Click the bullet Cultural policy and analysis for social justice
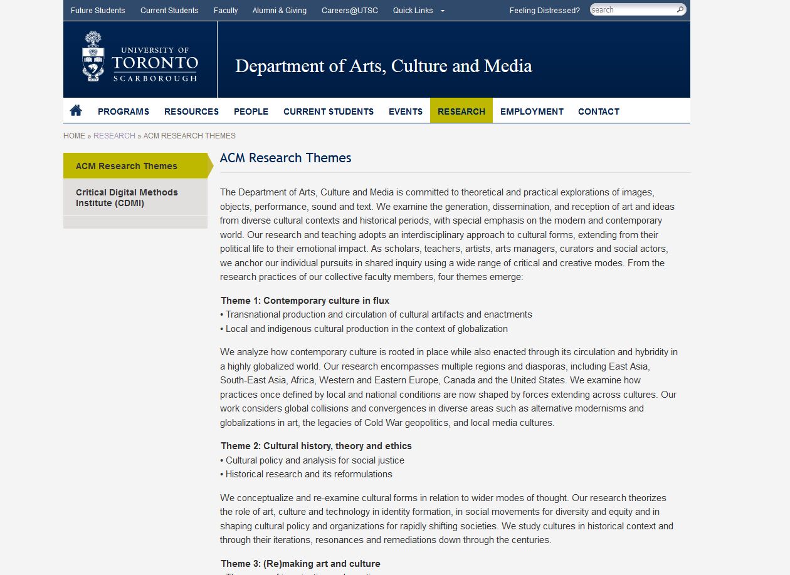This screenshot has height=575, width=790. tap(312, 460)
